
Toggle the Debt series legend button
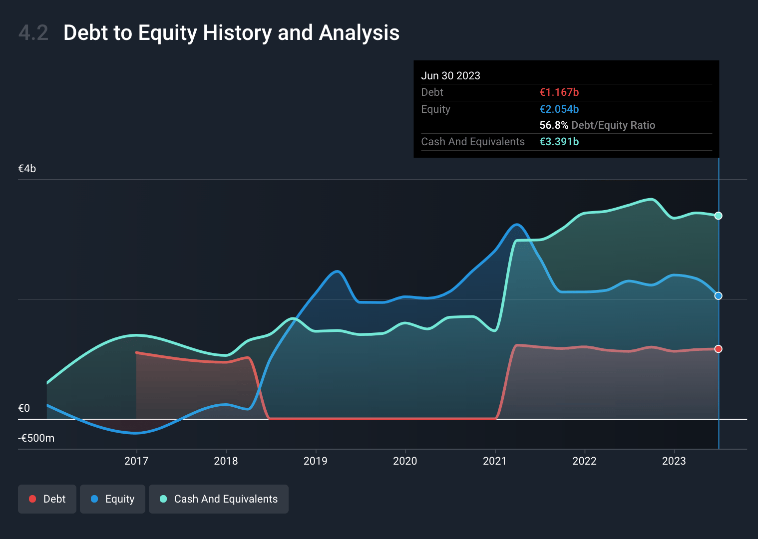pyautogui.click(x=47, y=499)
